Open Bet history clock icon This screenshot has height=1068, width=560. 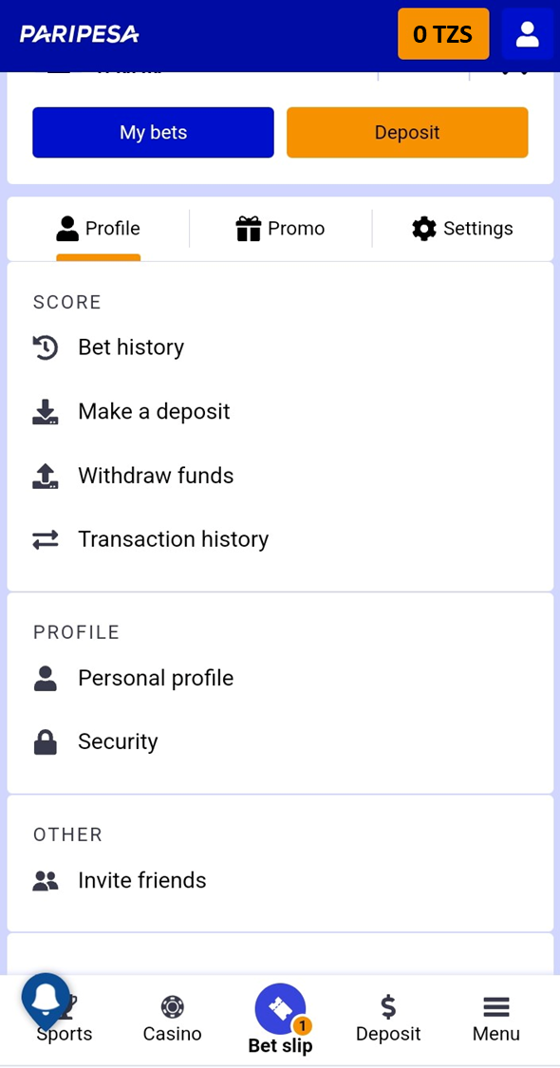click(46, 347)
